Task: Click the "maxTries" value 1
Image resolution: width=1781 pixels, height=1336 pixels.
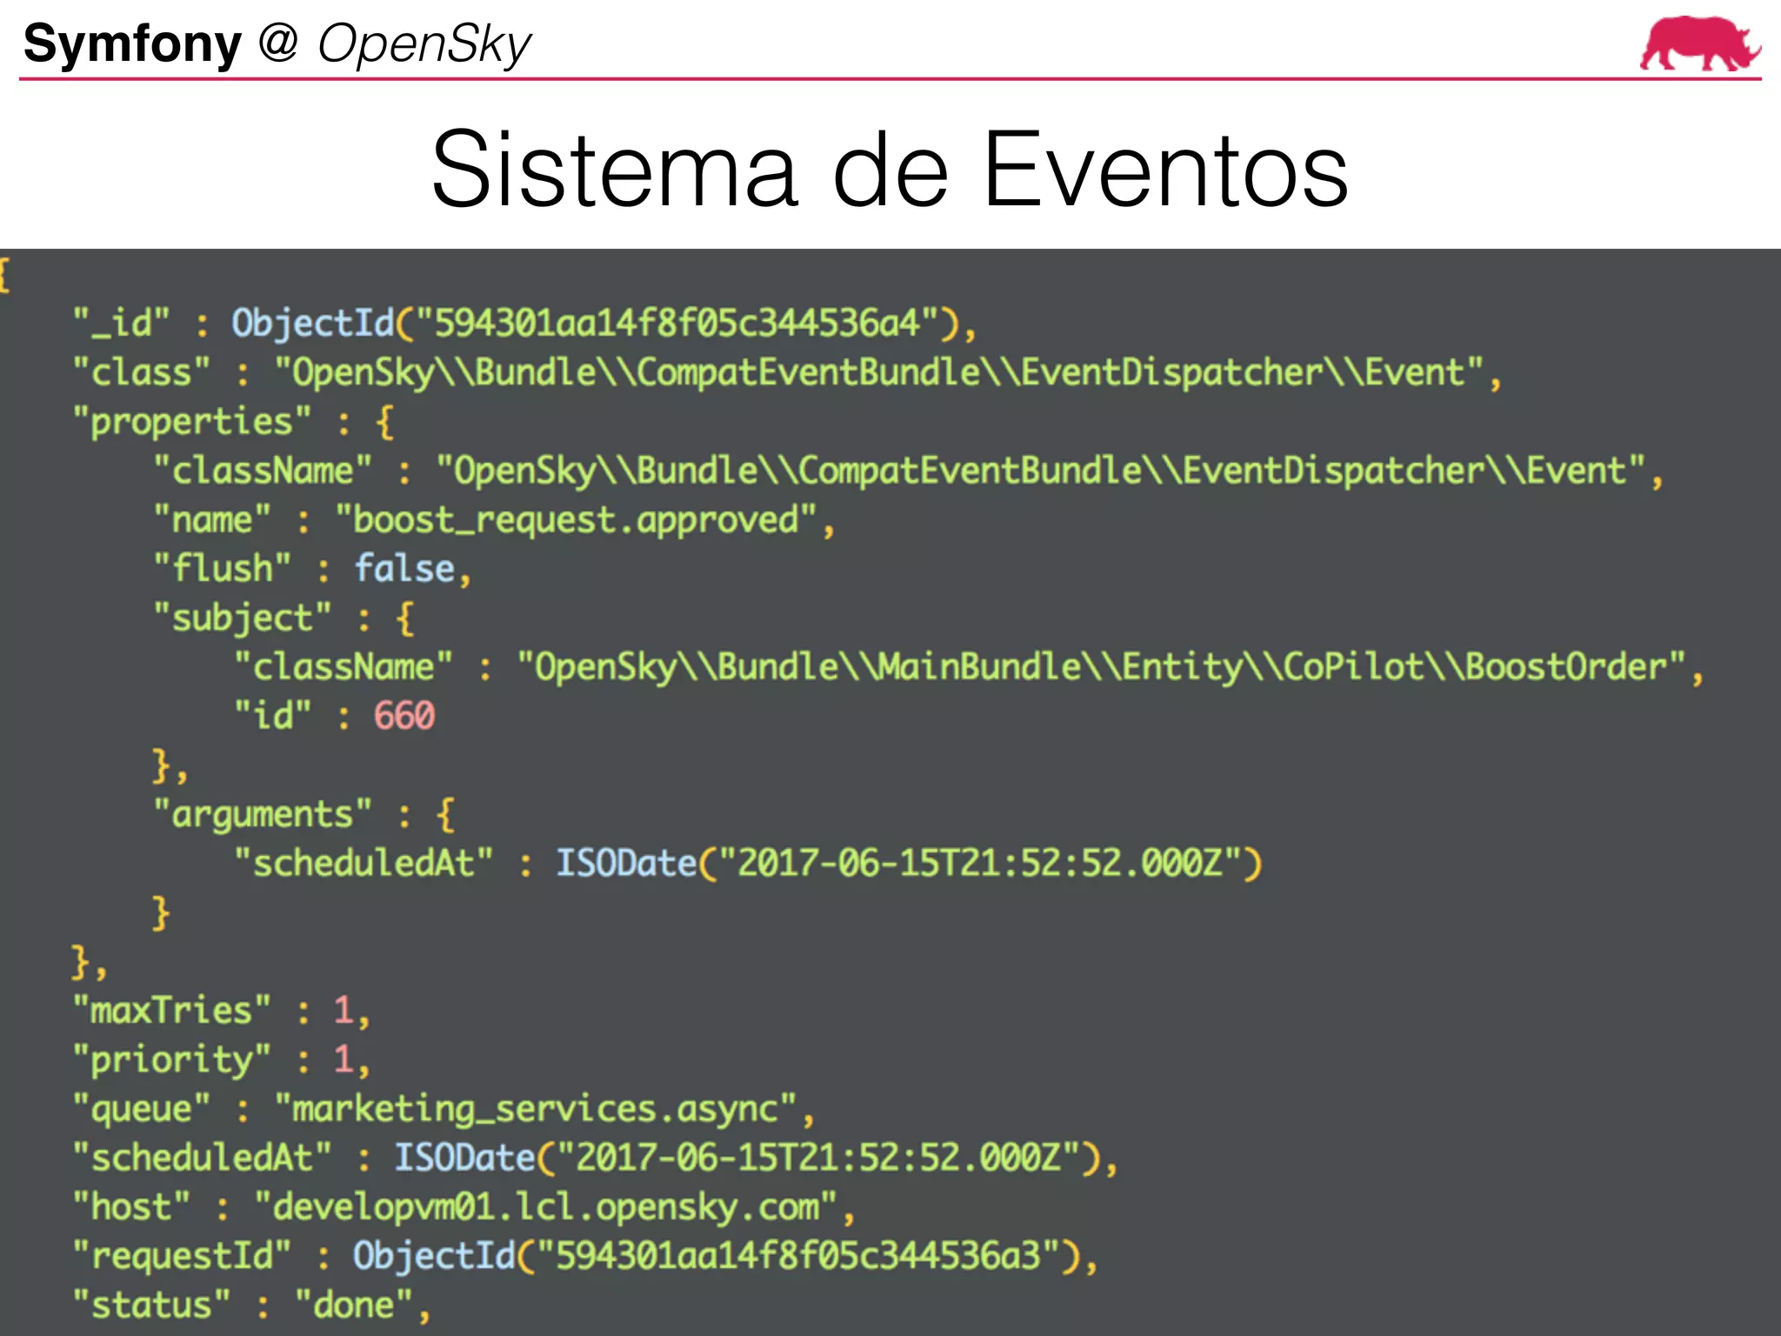Action: [343, 1012]
